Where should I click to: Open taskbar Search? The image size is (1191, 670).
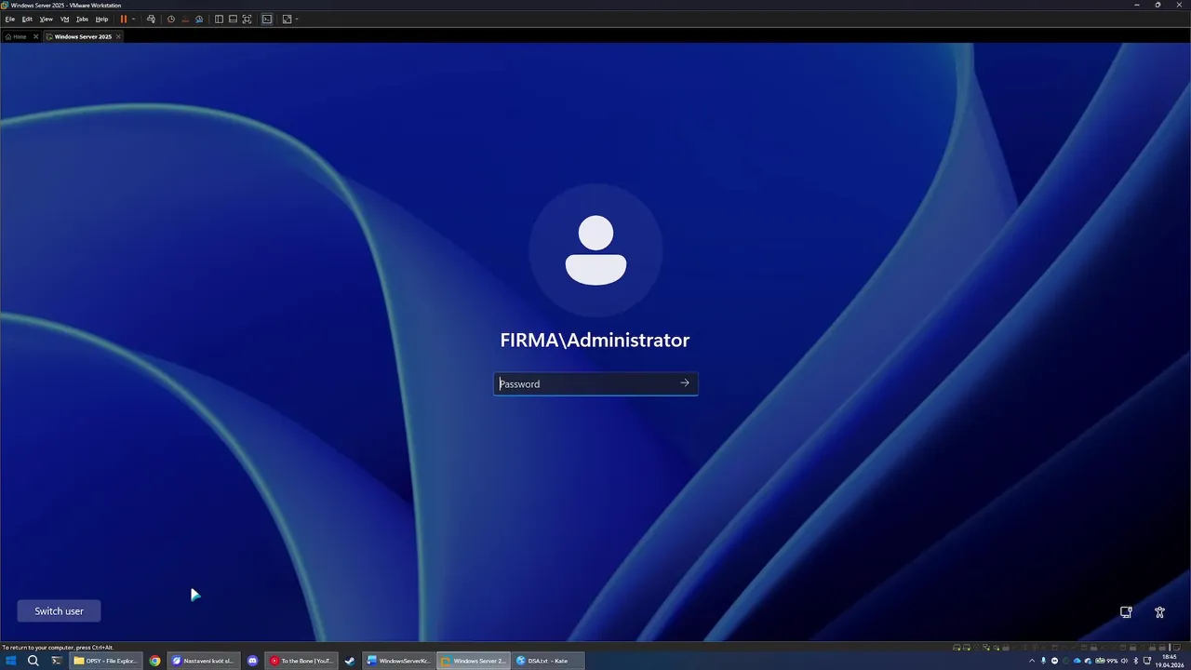click(33, 661)
